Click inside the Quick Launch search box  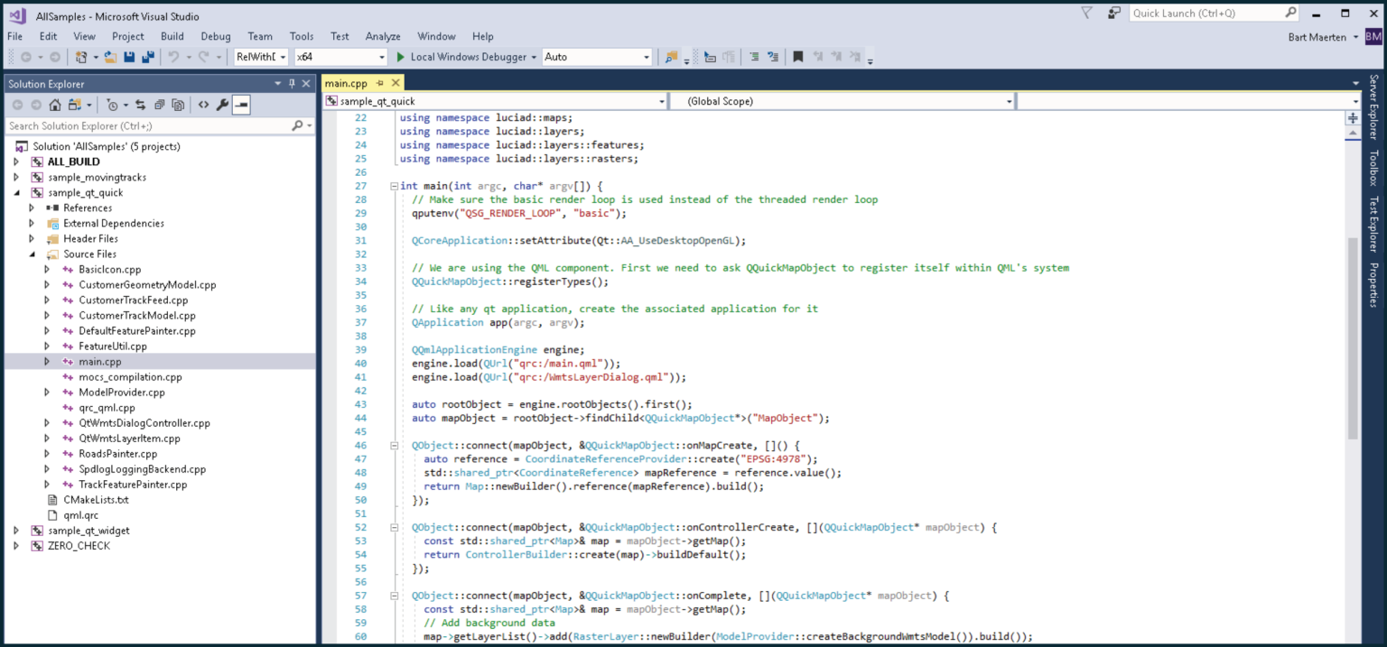tap(1210, 13)
